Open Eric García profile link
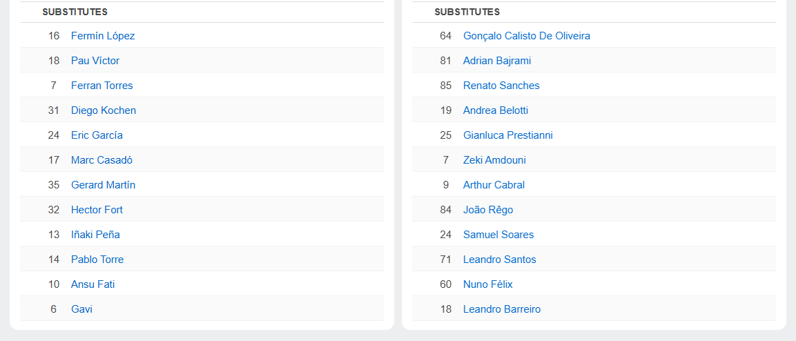Viewport: 796px width, 341px height. 97,135
